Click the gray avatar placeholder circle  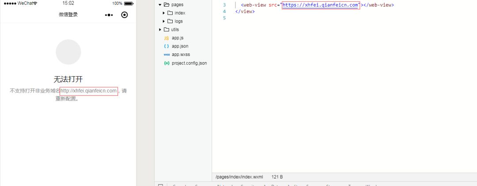68,52
